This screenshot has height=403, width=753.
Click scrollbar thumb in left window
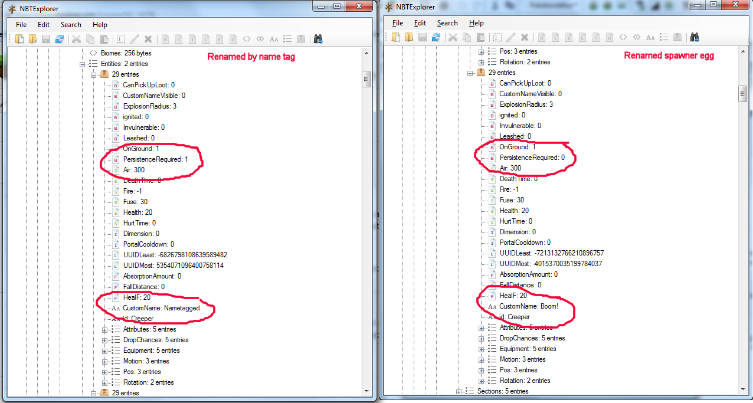coord(366,78)
